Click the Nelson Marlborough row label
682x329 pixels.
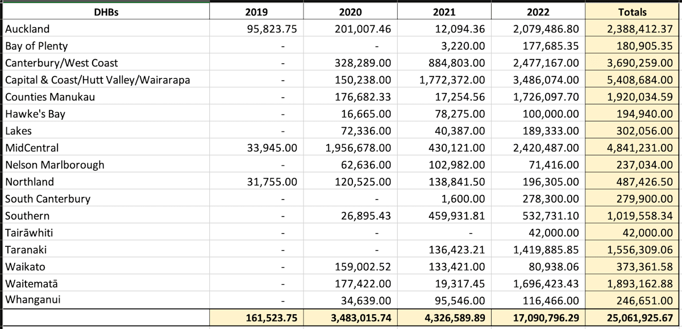(x=55, y=165)
